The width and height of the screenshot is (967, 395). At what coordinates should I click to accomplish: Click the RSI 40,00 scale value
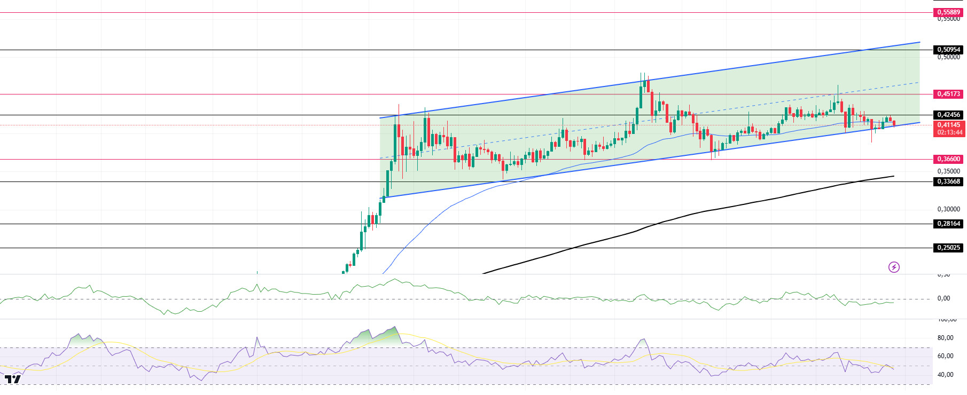945,375
